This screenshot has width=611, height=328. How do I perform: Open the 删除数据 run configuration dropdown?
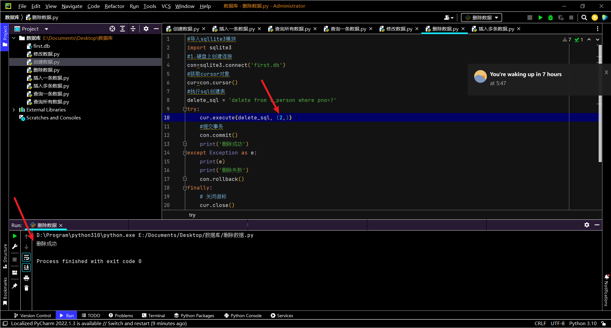point(481,18)
